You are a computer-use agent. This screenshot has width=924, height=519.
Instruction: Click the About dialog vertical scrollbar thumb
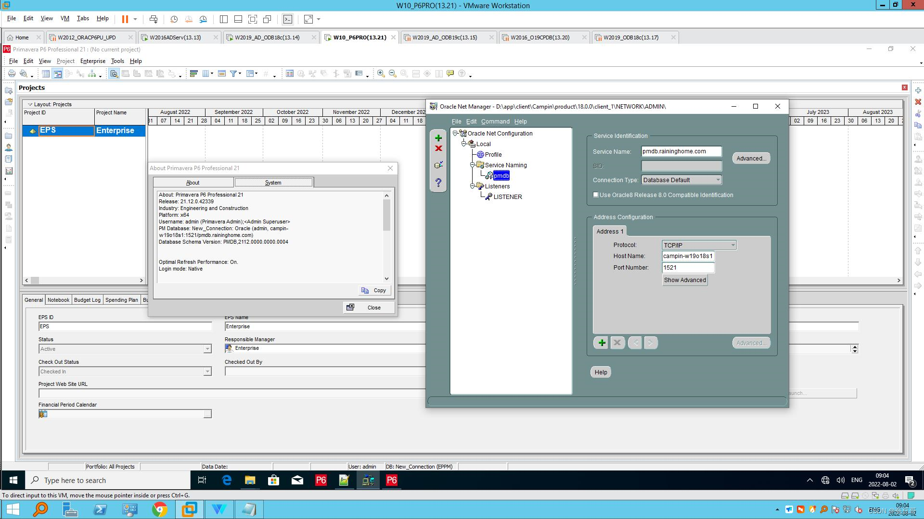tap(386, 215)
